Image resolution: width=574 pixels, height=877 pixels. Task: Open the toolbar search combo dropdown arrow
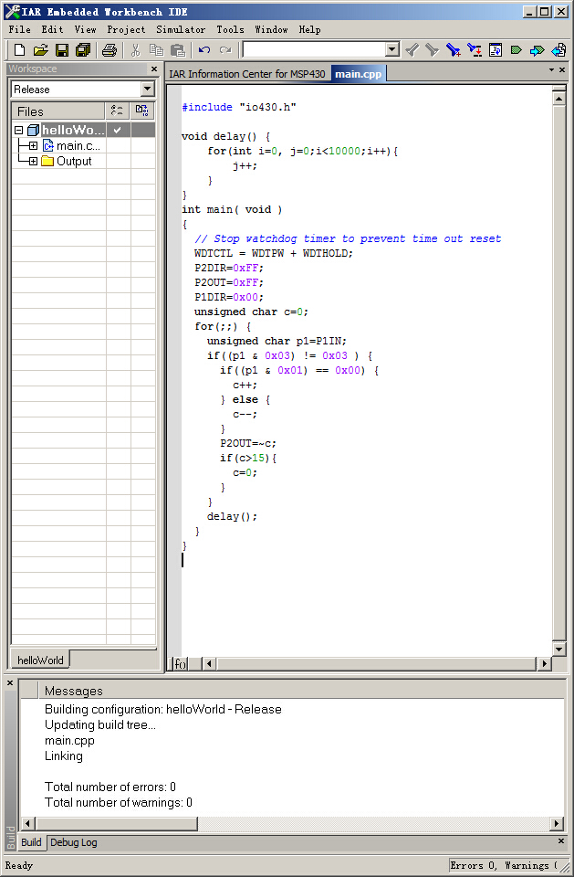tap(392, 49)
